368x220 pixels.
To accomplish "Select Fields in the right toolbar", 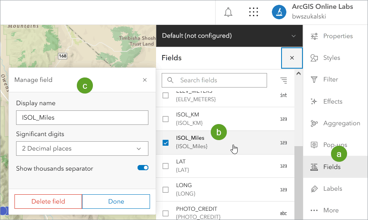I will tap(335, 167).
